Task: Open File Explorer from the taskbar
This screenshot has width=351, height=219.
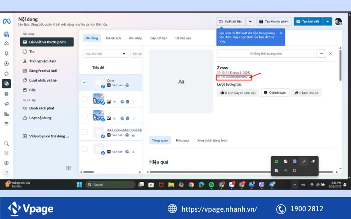Action: click(x=171, y=185)
